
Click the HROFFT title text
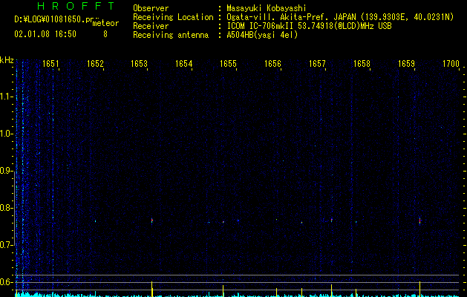tap(76, 6)
